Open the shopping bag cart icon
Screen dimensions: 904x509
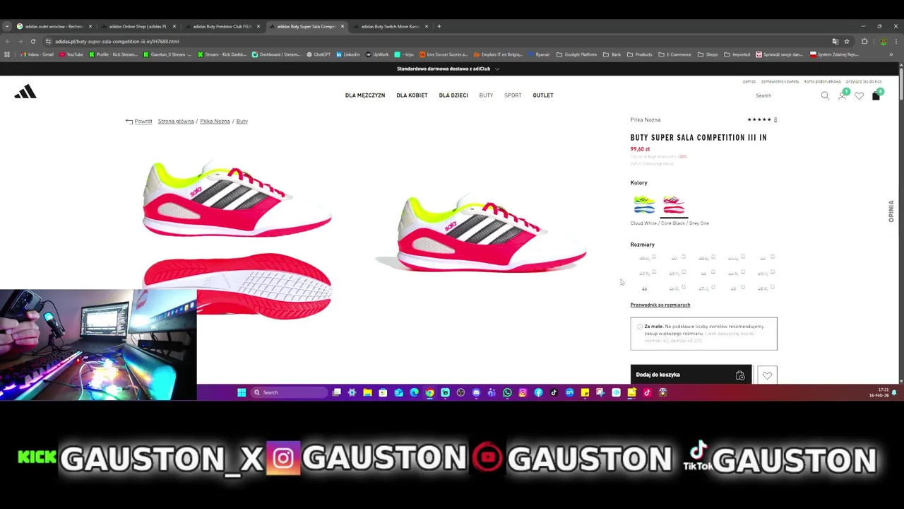(876, 95)
